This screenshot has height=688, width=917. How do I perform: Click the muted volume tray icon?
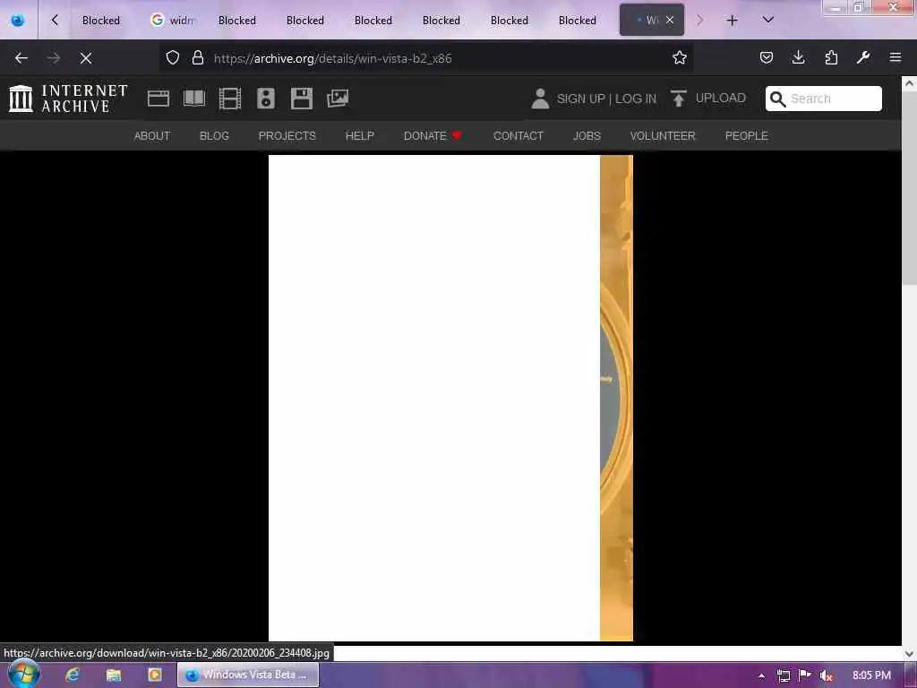(x=826, y=675)
